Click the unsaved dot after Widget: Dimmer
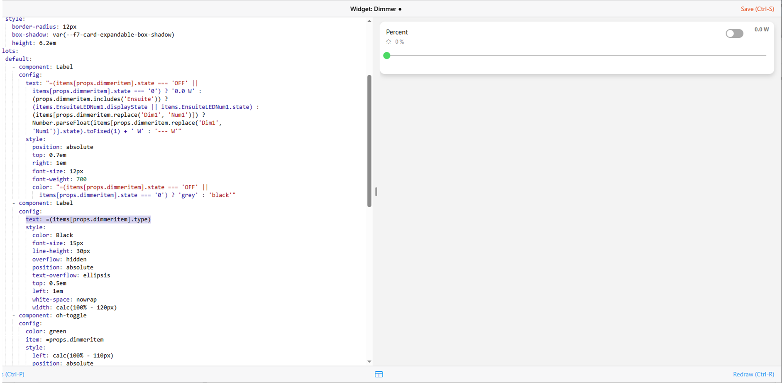This screenshot has width=782, height=383. tap(400, 9)
